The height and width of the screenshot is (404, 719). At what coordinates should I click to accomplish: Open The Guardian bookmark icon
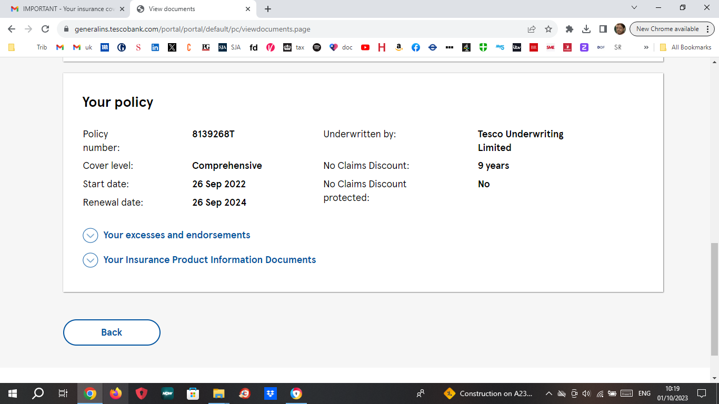pyautogui.click(x=122, y=47)
